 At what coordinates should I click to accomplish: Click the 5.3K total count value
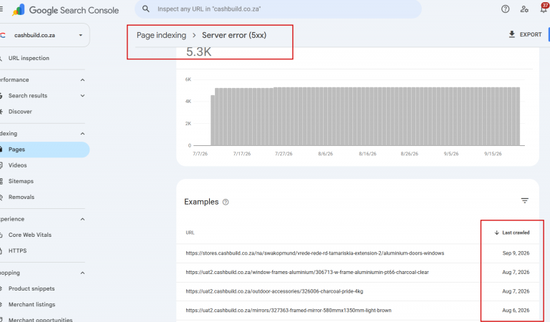click(x=198, y=52)
